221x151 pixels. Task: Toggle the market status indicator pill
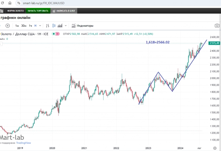55,34
